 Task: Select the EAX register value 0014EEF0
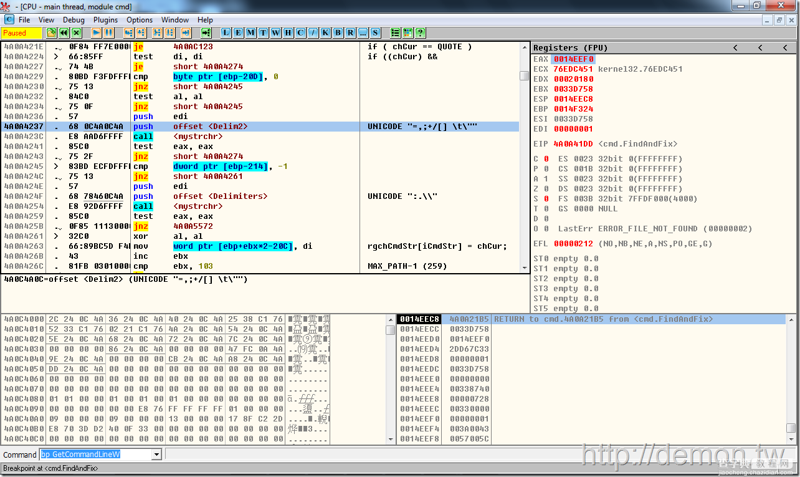click(573, 59)
